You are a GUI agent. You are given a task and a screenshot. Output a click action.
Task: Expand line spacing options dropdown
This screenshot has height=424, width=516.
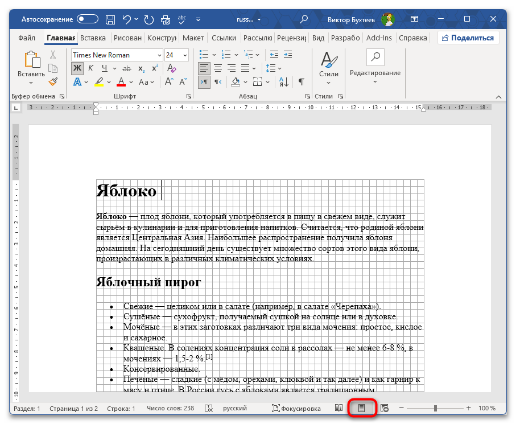pos(280,68)
